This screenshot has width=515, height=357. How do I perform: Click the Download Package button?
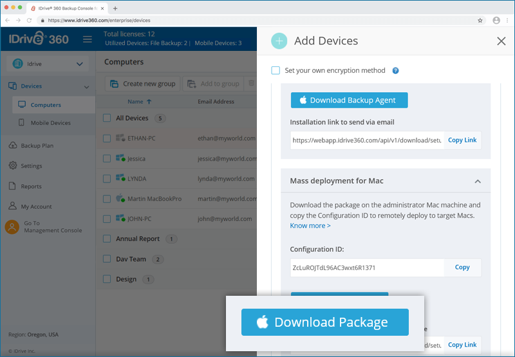click(x=325, y=322)
